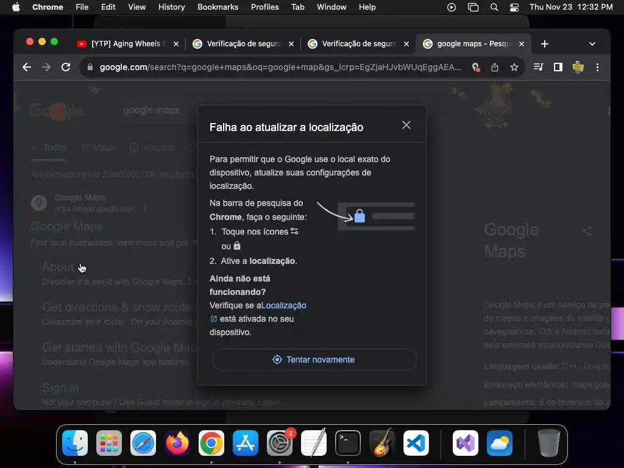Switch to first Verificação de segurança tab
624x468 pixels.
[244, 44]
